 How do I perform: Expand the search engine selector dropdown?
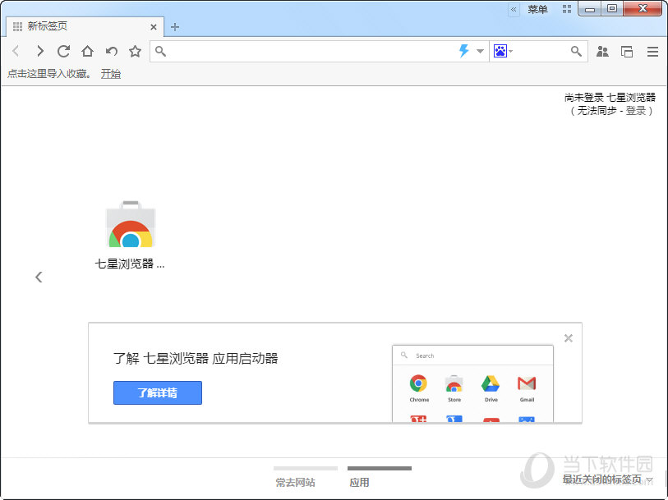click(x=512, y=51)
